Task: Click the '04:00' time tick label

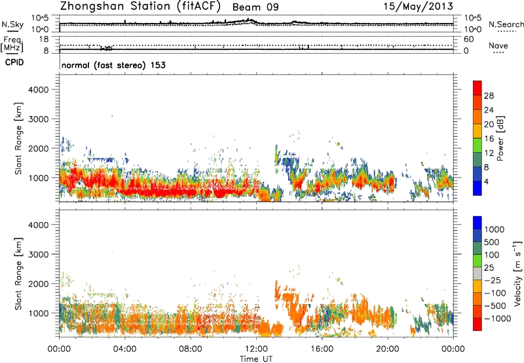Action: [x=124, y=349]
